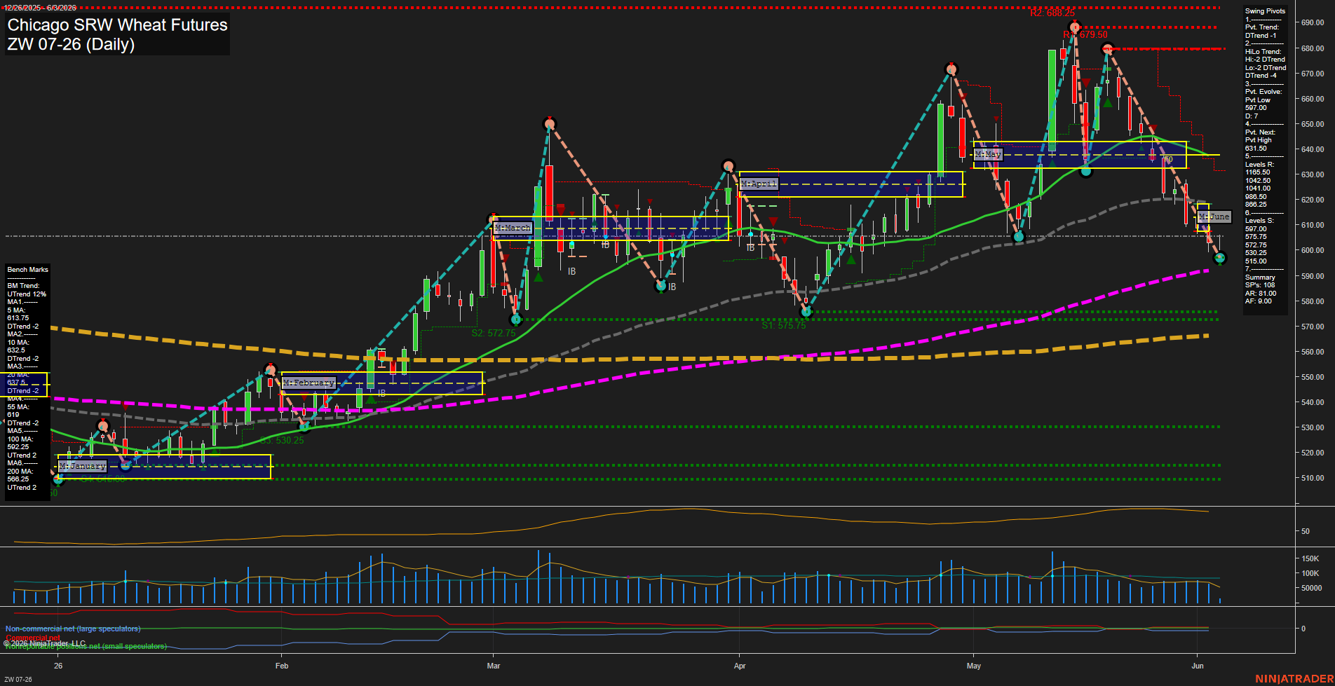Select the swing pivot high on the red dash-dot line
The image size is (1335, 686).
(x=1108, y=48)
